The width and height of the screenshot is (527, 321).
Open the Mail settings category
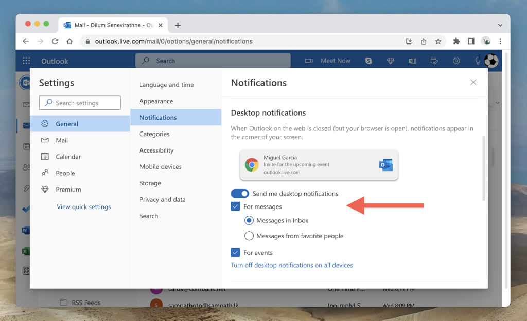tap(62, 140)
